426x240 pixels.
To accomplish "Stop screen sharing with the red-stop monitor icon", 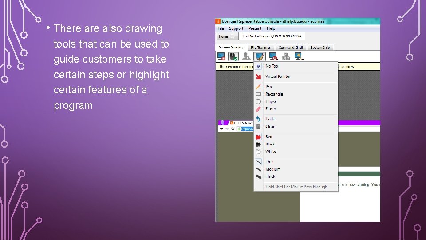I will (x=221, y=56).
